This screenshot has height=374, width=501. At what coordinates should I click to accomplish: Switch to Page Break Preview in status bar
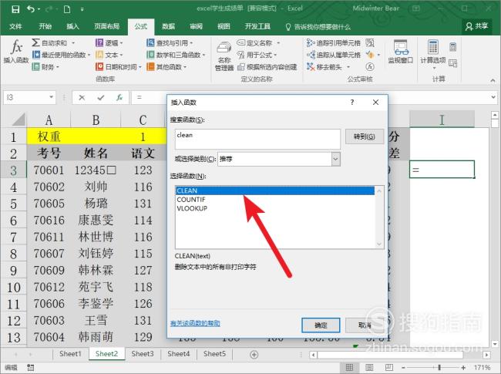388,368
